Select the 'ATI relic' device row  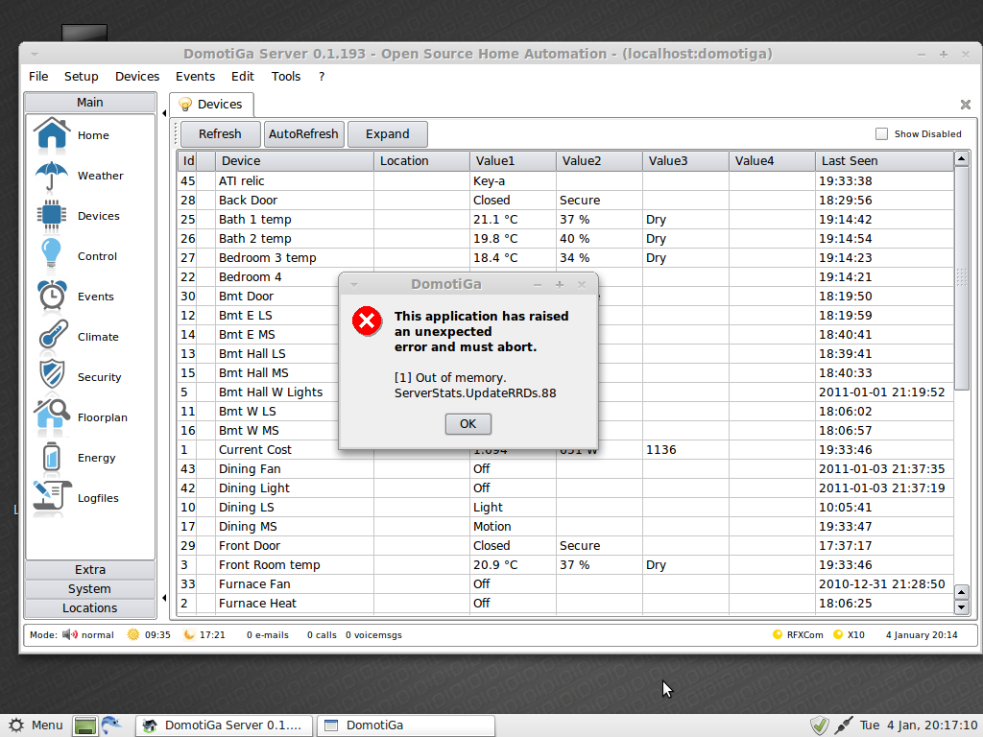(x=564, y=181)
